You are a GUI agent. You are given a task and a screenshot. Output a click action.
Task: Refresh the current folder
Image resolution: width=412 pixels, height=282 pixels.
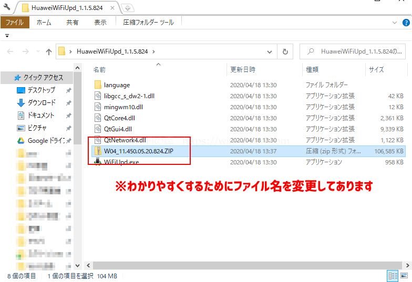click(285, 51)
